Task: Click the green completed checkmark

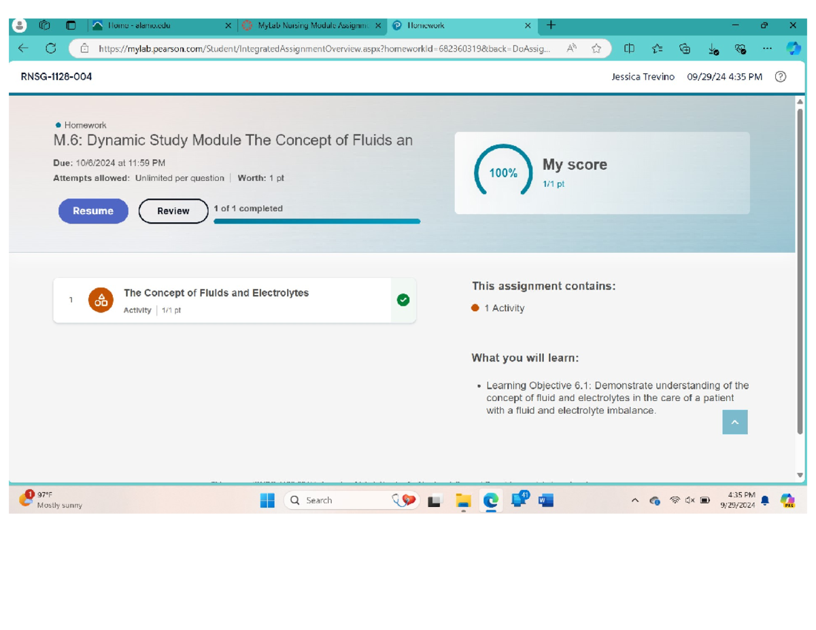Action: (403, 300)
